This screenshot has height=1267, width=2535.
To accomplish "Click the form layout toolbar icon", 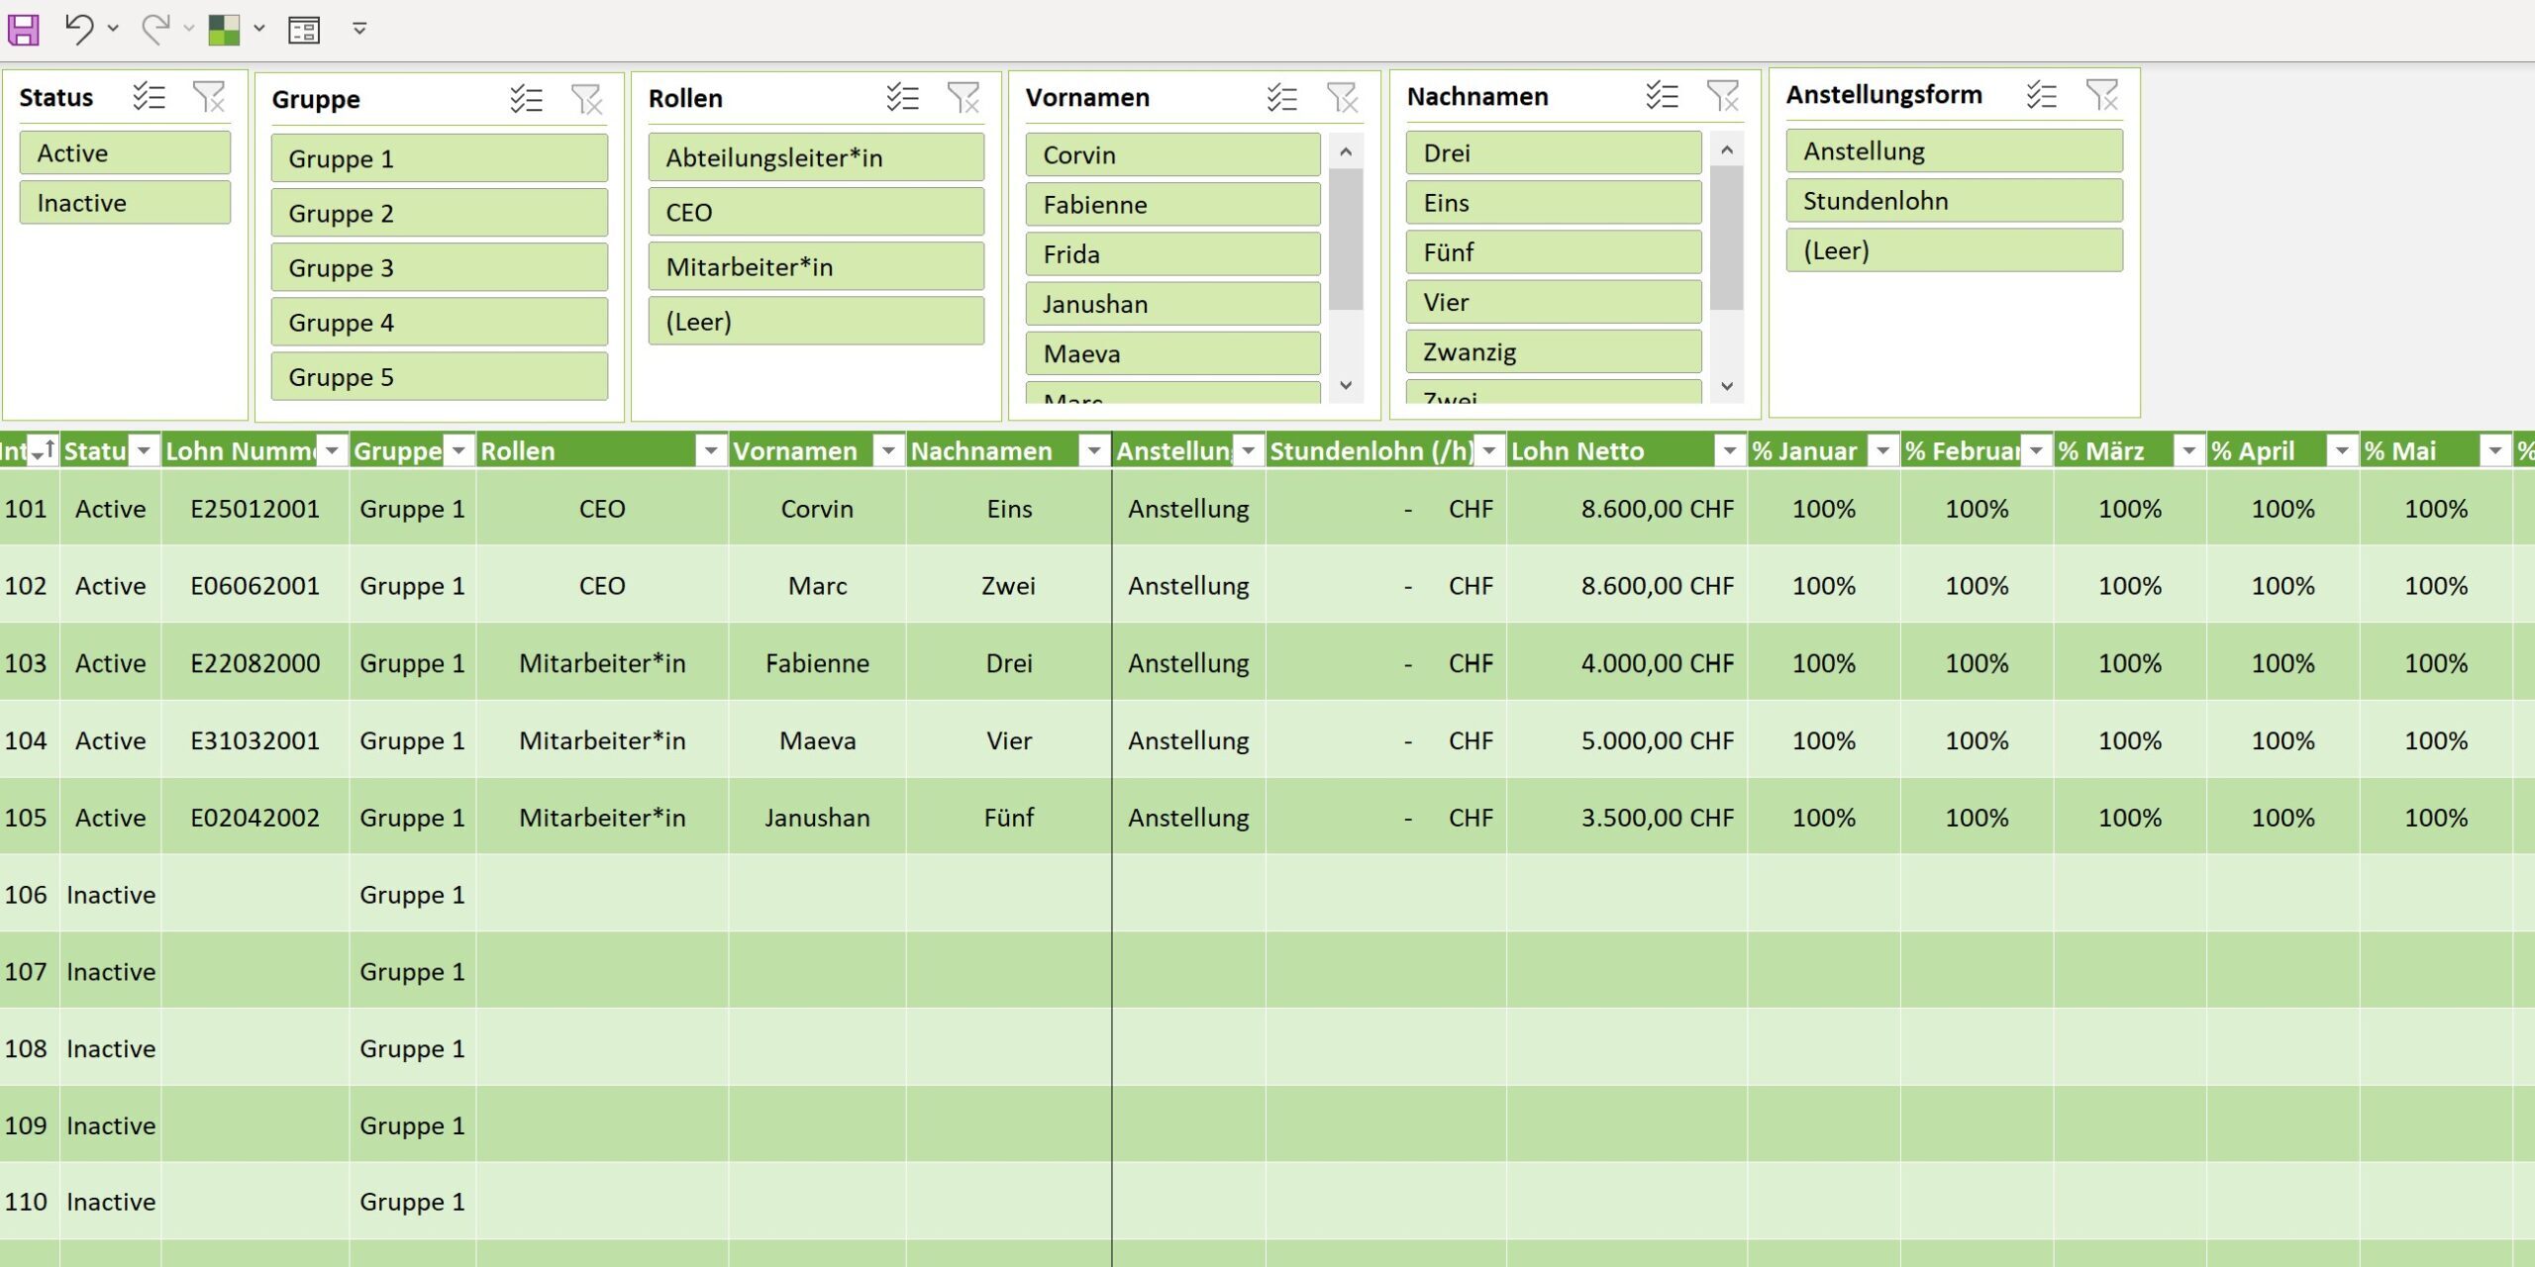I will pyautogui.click(x=304, y=30).
